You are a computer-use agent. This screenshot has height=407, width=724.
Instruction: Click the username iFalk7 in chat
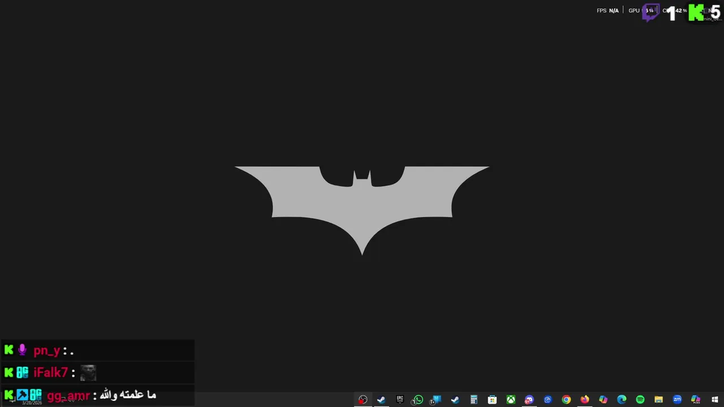[50, 373]
